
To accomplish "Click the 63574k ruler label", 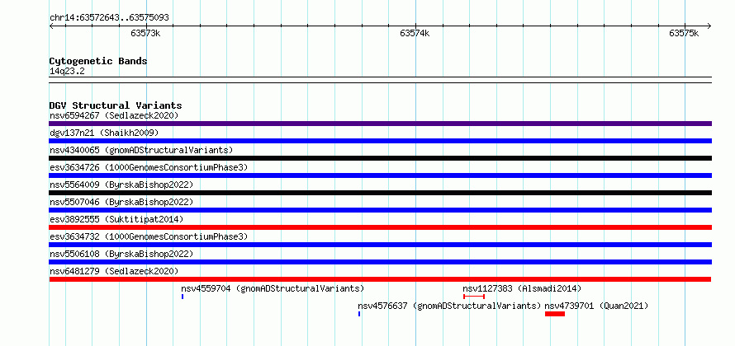I will pos(415,33).
